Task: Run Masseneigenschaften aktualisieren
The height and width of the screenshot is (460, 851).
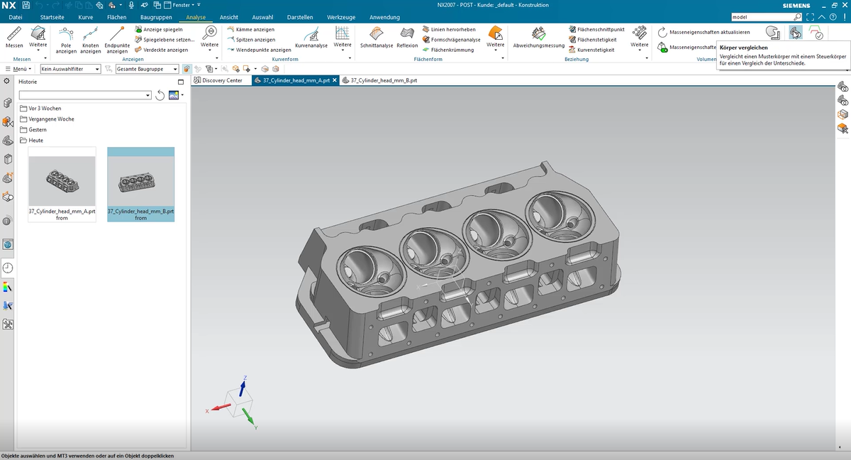Action: pyautogui.click(x=703, y=32)
